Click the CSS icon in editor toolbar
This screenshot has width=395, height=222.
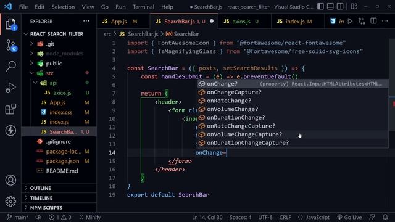click(x=333, y=22)
